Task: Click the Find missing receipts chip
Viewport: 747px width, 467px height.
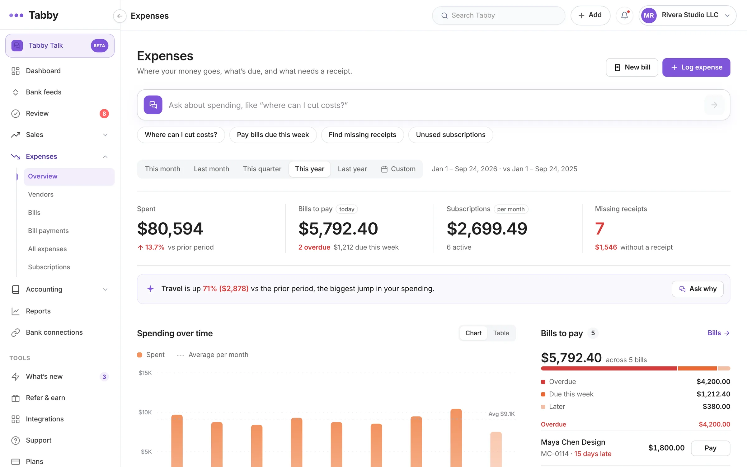Action: click(362, 135)
